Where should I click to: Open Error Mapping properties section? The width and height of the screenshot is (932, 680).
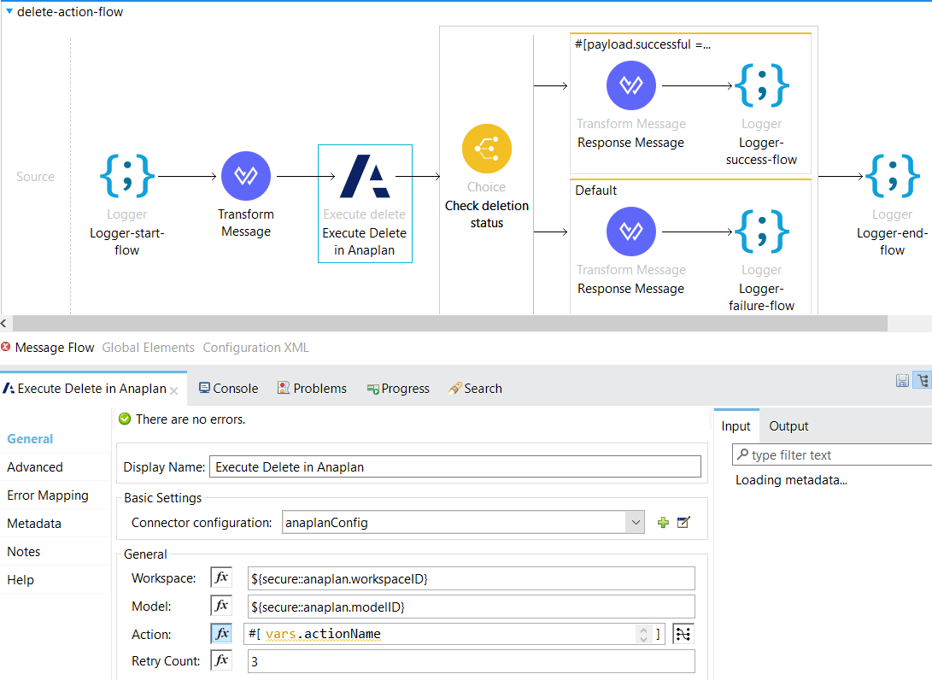[48, 495]
